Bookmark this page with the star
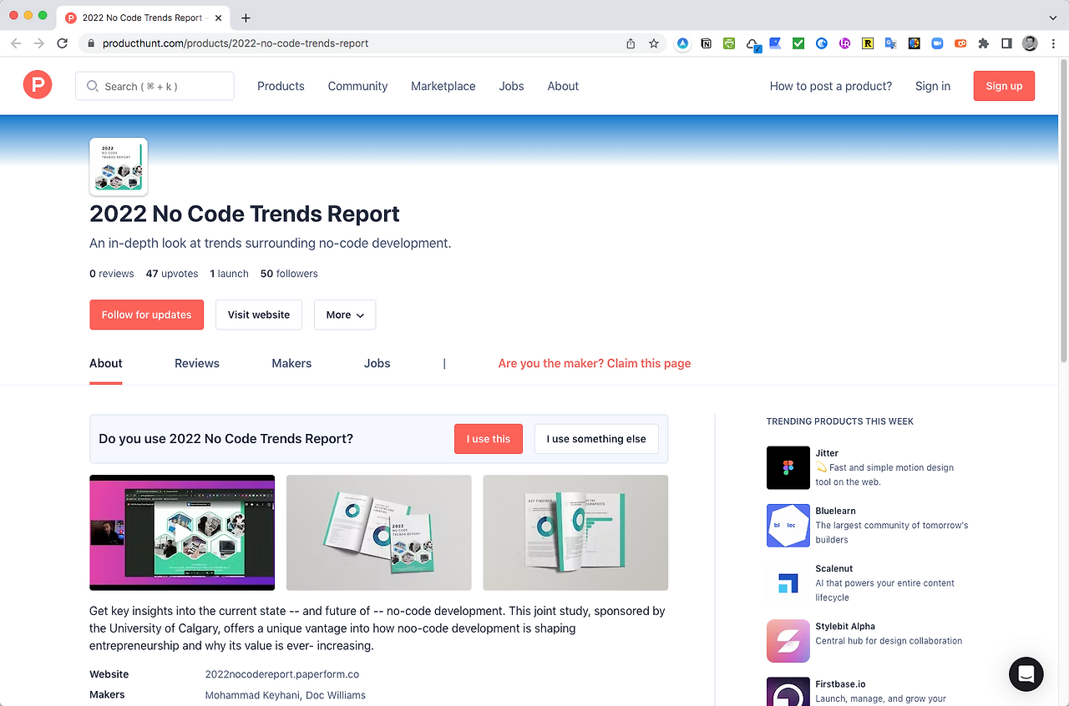1069x706 pixels. 654,43
